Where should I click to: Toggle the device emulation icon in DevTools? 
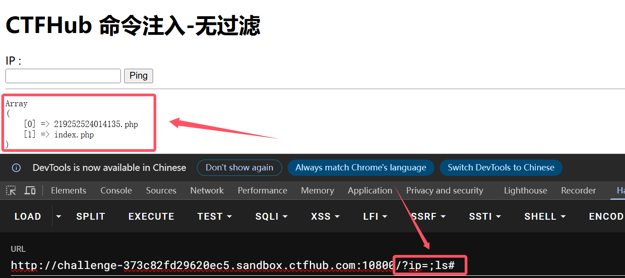[x=29, y=190]
